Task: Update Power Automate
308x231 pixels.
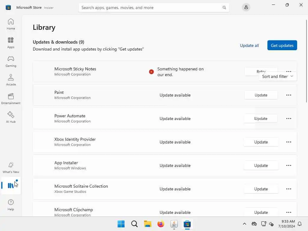Action: coord(261,119)
